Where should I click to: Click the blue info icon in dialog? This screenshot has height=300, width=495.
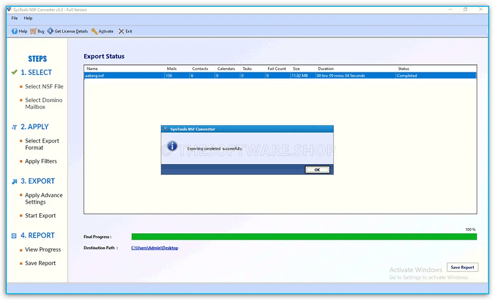172,146
